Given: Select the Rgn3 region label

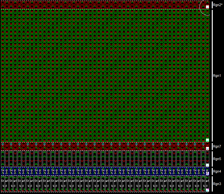Looking at the screenshot, I should click(x=217, y=184).
